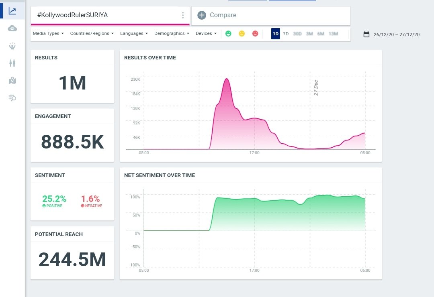
Task: Click the 25.2% positive sentiment value
Action: tap(54, 199)
